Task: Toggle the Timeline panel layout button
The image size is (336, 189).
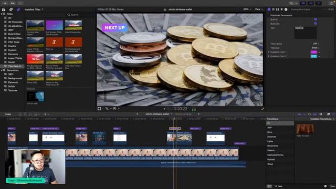Action: [x=311, y=3]
